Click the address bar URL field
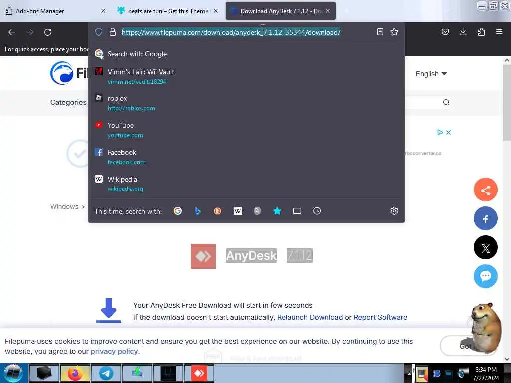The image size is (511, 383). tap(231, 32)
